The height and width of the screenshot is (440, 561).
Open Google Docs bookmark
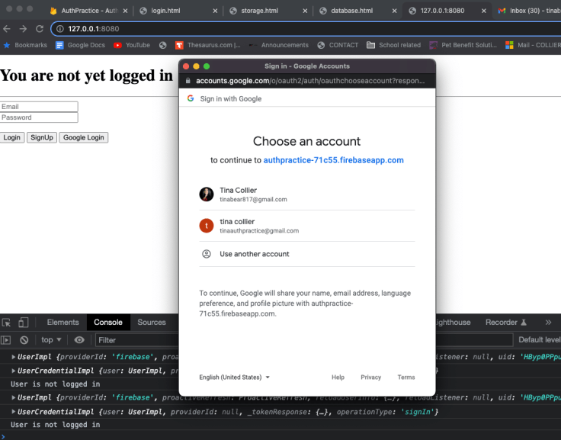click(x=81, y=45)
